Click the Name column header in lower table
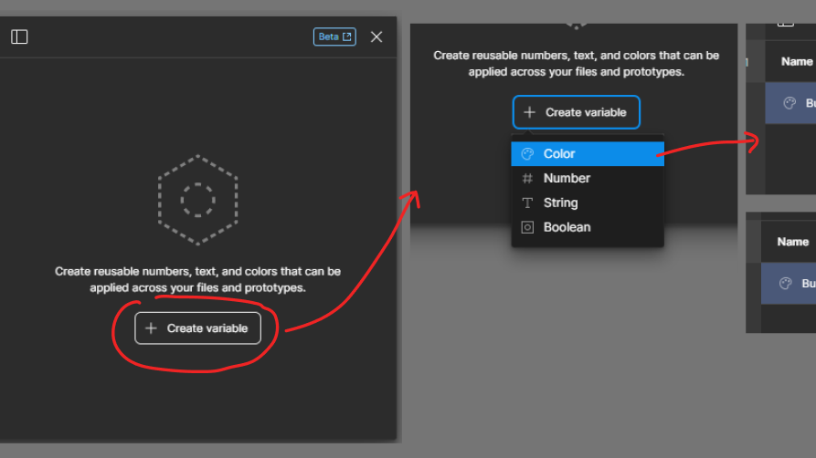The image size is (816, 458). click(792, 242)
